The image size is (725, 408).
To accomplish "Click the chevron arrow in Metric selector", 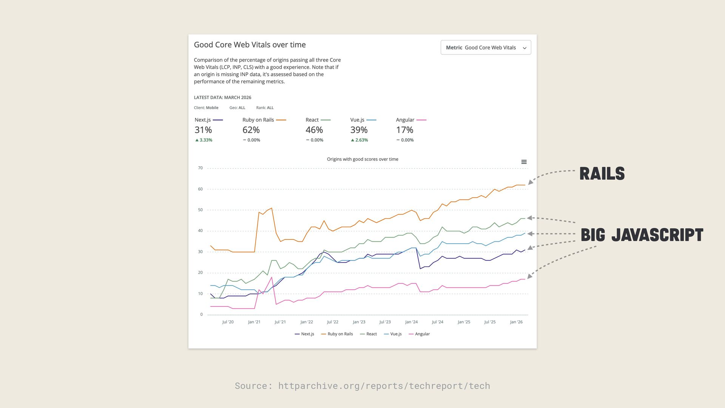I will coord(524,48).
